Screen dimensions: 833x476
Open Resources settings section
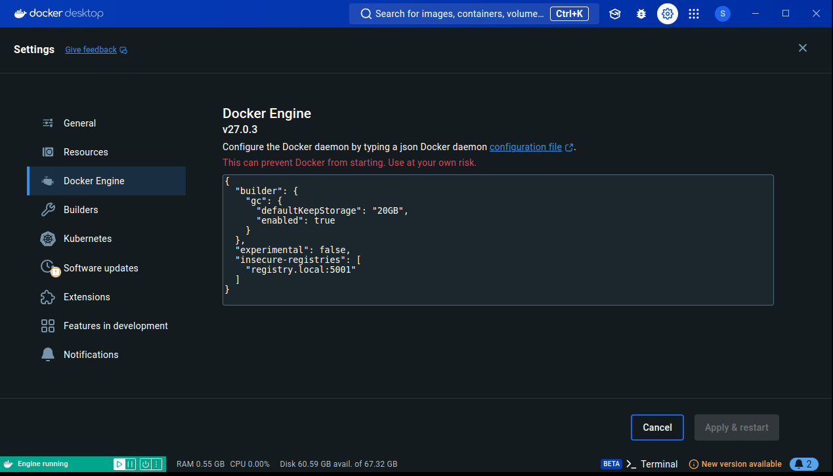coord(106,152)
